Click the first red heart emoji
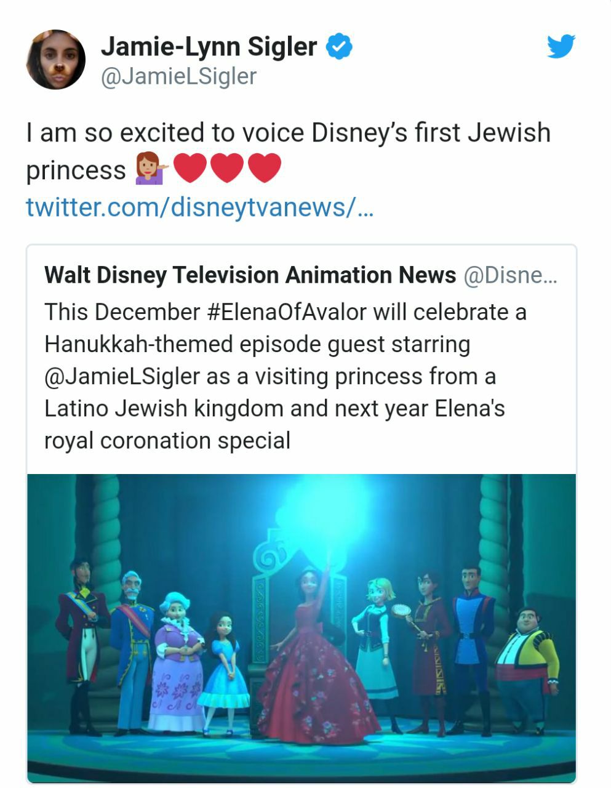This screenshot has height=788, width=611. 190,169
